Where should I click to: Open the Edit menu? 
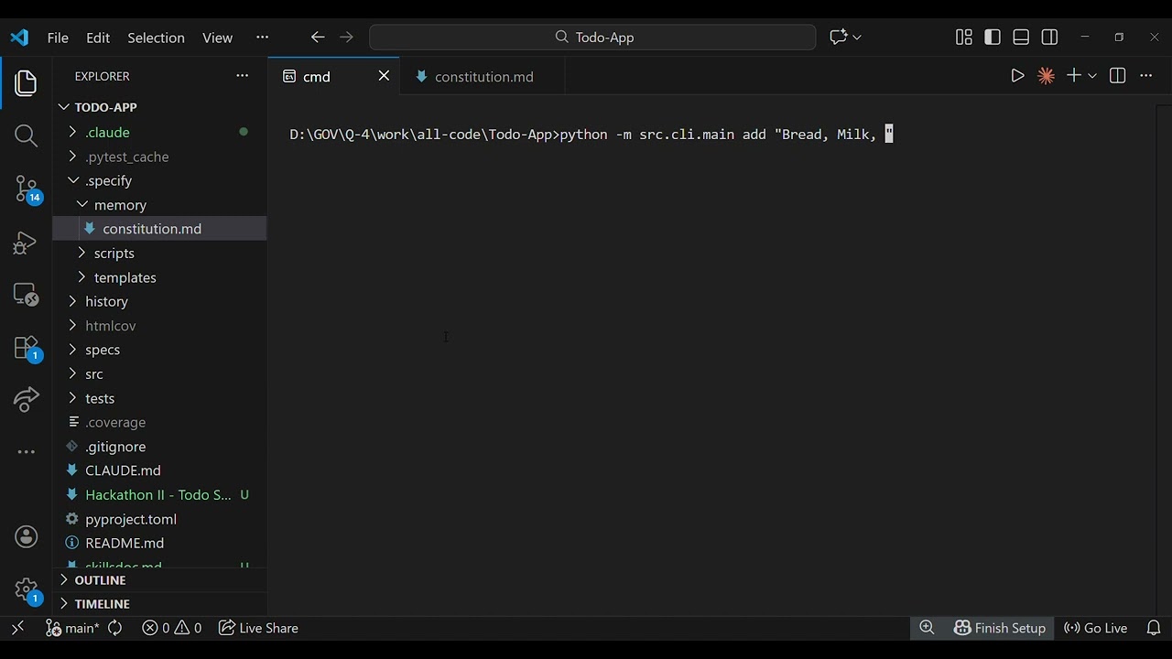point(98,38)
